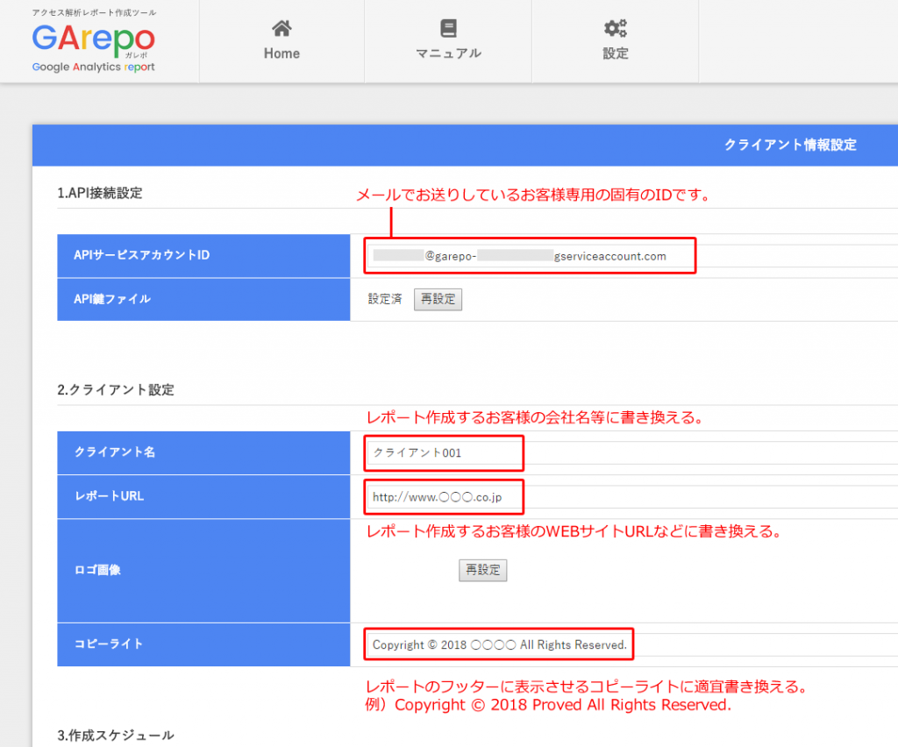This screenshot has width=898, height=747.
Task: Click the Home house icon
Action: pyautogui.click(x=282, y=28)
